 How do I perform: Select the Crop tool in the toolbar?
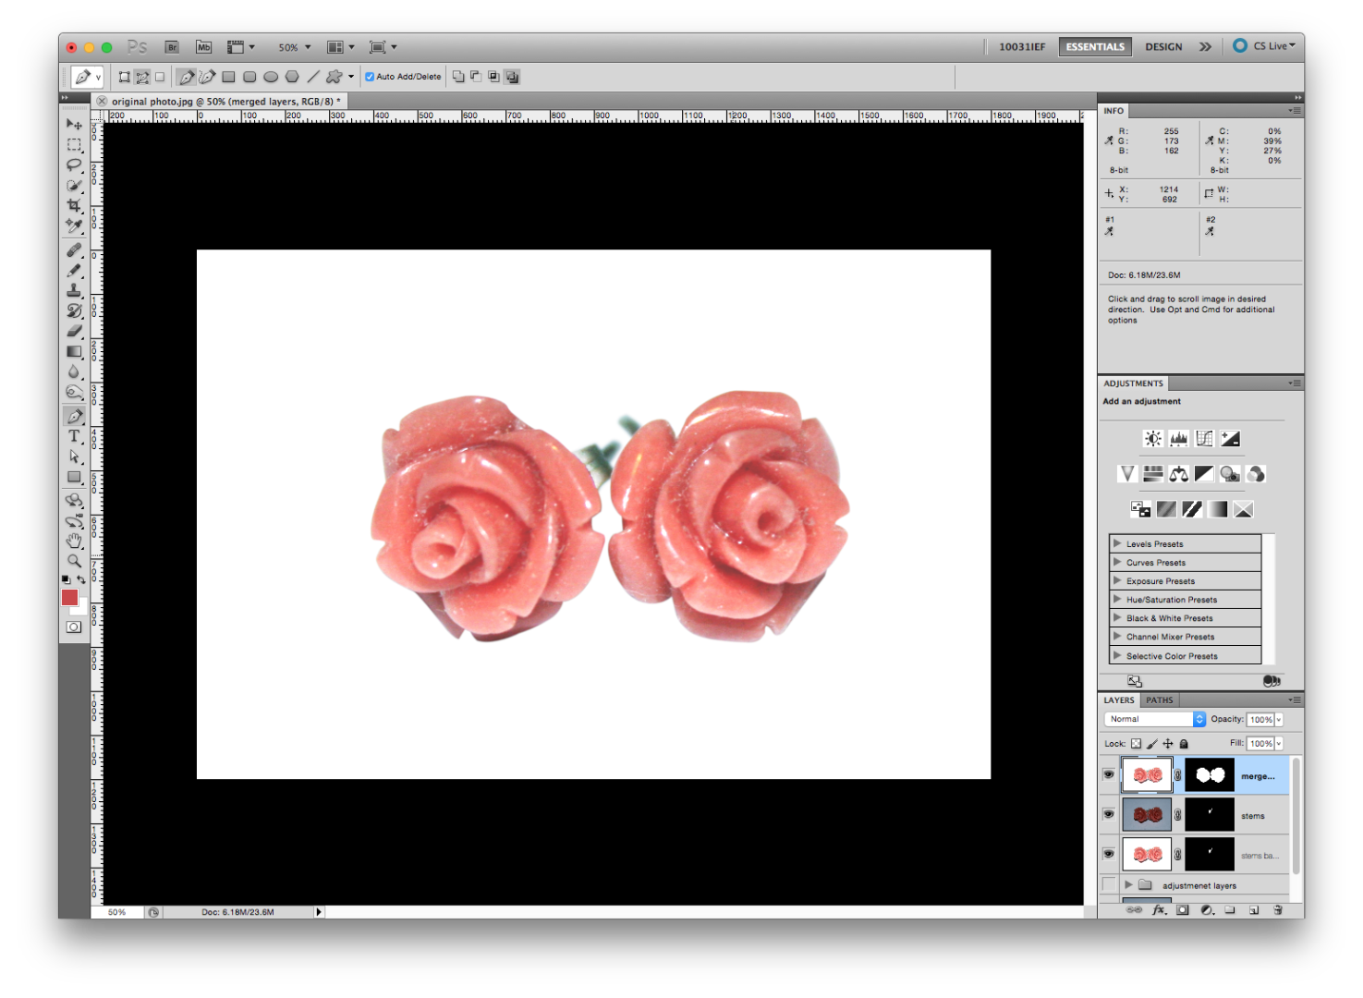75,204
